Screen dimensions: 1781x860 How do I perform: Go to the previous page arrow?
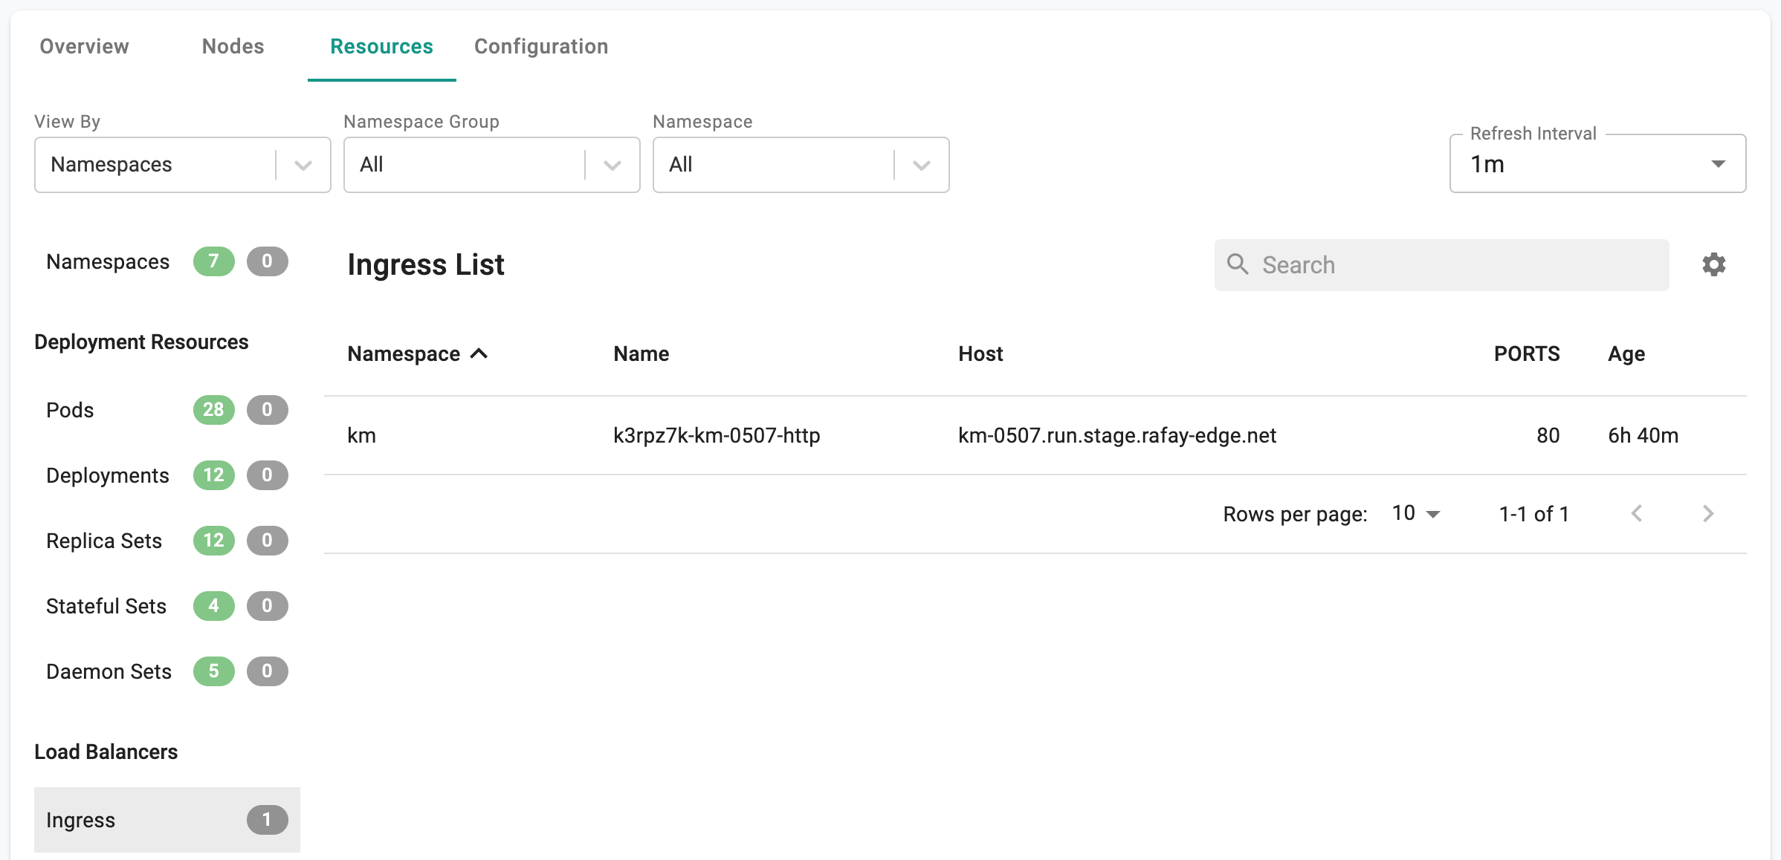coord(1637,513)
